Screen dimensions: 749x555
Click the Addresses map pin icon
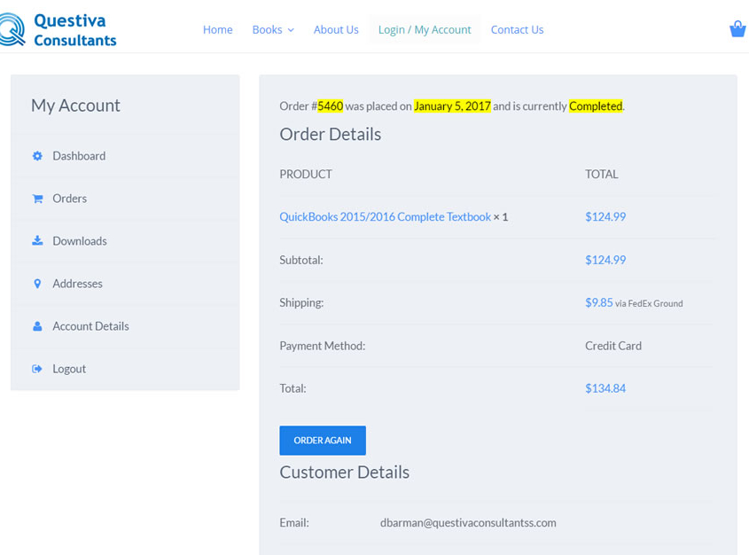pos(37,284)
